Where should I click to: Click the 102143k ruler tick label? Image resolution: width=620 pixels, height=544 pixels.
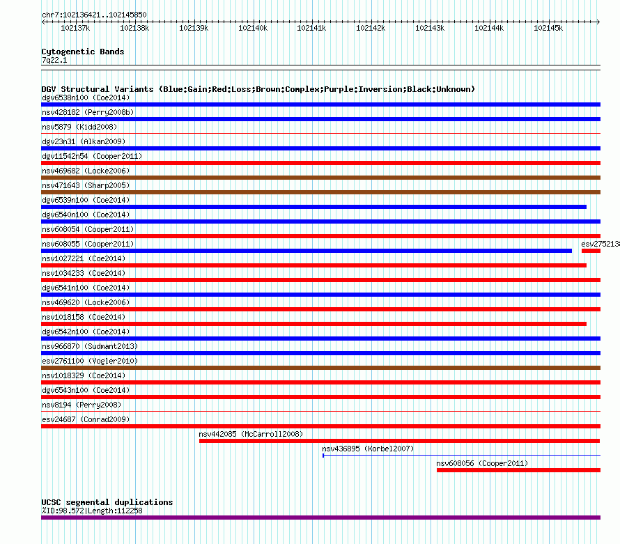[x=430, y=28]
